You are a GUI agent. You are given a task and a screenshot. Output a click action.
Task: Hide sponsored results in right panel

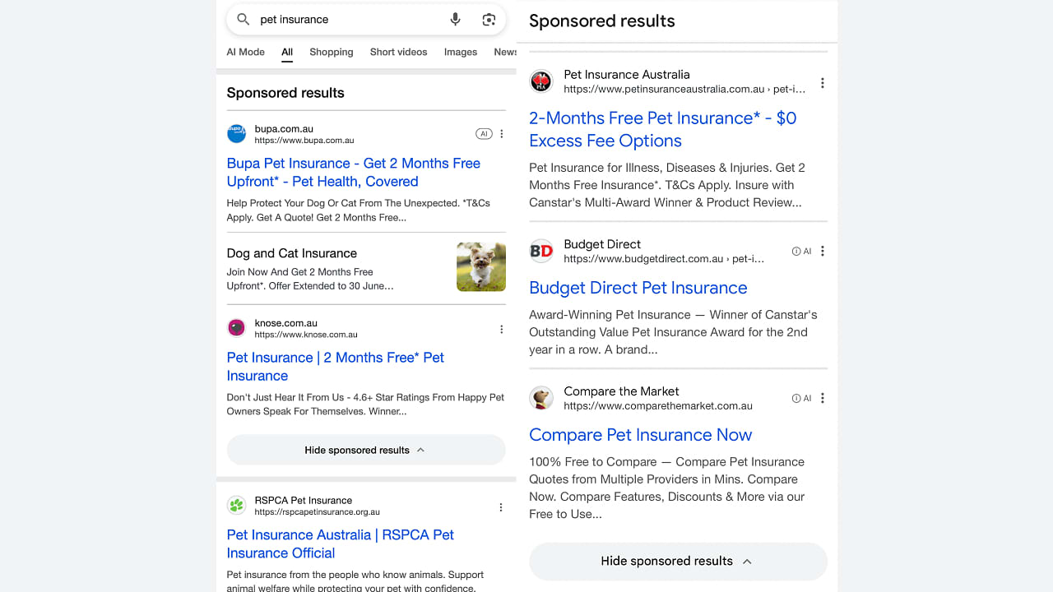pos(677,561)
